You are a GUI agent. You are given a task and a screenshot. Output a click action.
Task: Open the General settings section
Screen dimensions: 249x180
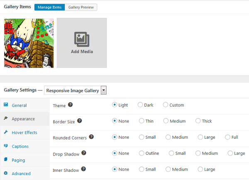tap(19, 106)
